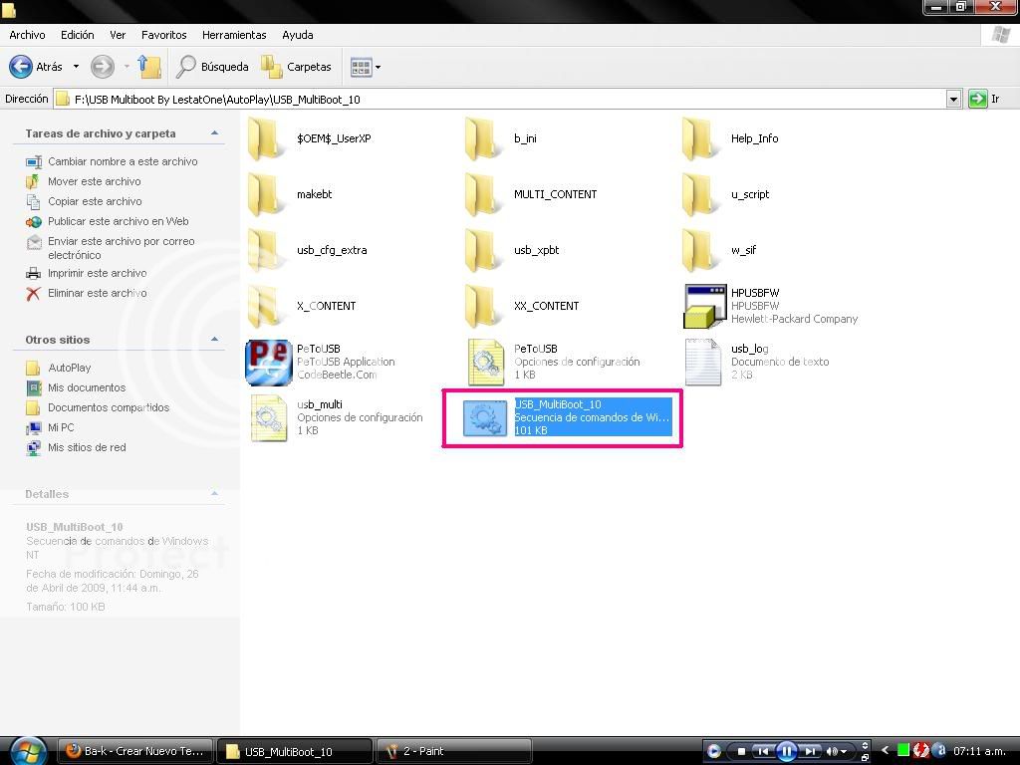Viewport: 1020px width, 765px height.
Task: Click inside the Dirección address field
Action: tap(499, 99)
